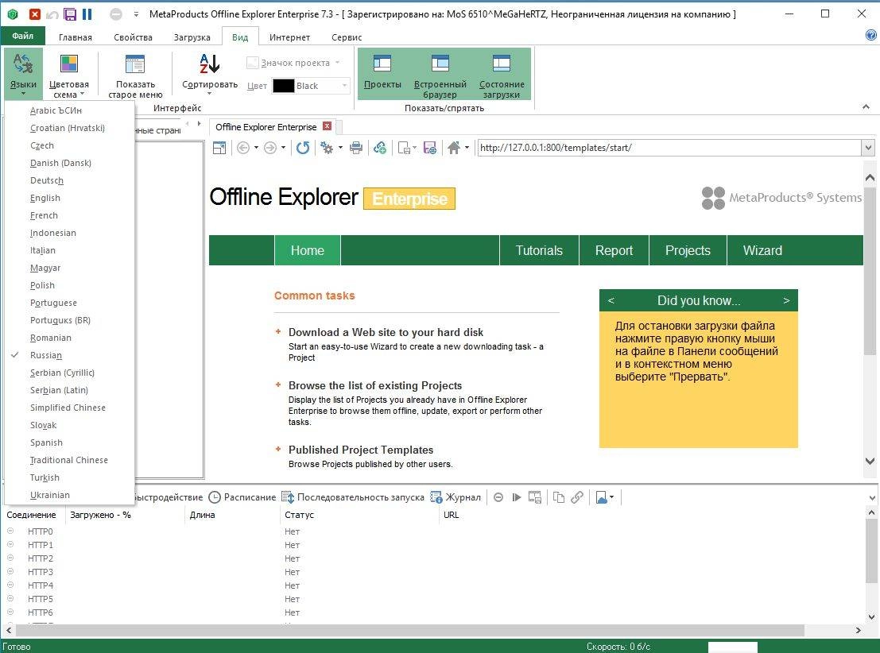Open the Языки languages ribbon button

[23, 74]
